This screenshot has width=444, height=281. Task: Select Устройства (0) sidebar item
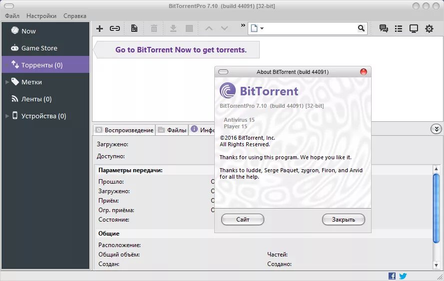[45, 116]
